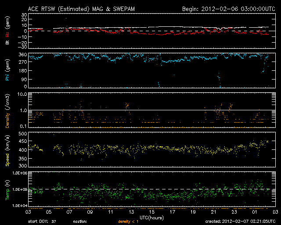Click the start DOY: 37 text
The image size is (281, 225).
coord(42,222)
